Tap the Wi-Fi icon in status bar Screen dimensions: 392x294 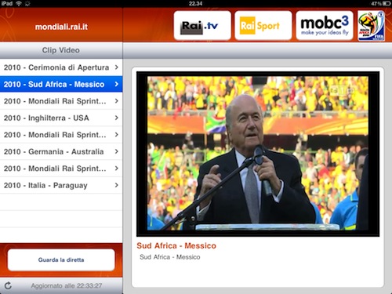click(19, 3)
